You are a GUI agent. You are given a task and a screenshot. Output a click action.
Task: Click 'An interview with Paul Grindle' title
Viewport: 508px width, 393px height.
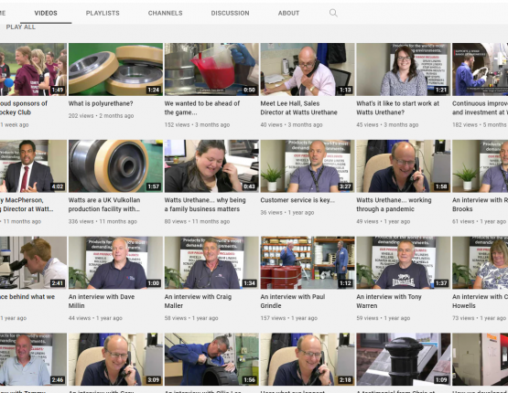293,301
